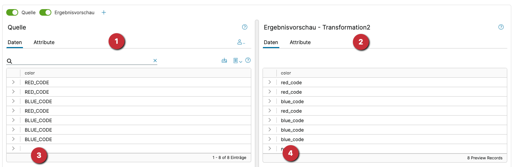Click the user icon in Quelle panel
Screen dimensions: 516x167
241,42
